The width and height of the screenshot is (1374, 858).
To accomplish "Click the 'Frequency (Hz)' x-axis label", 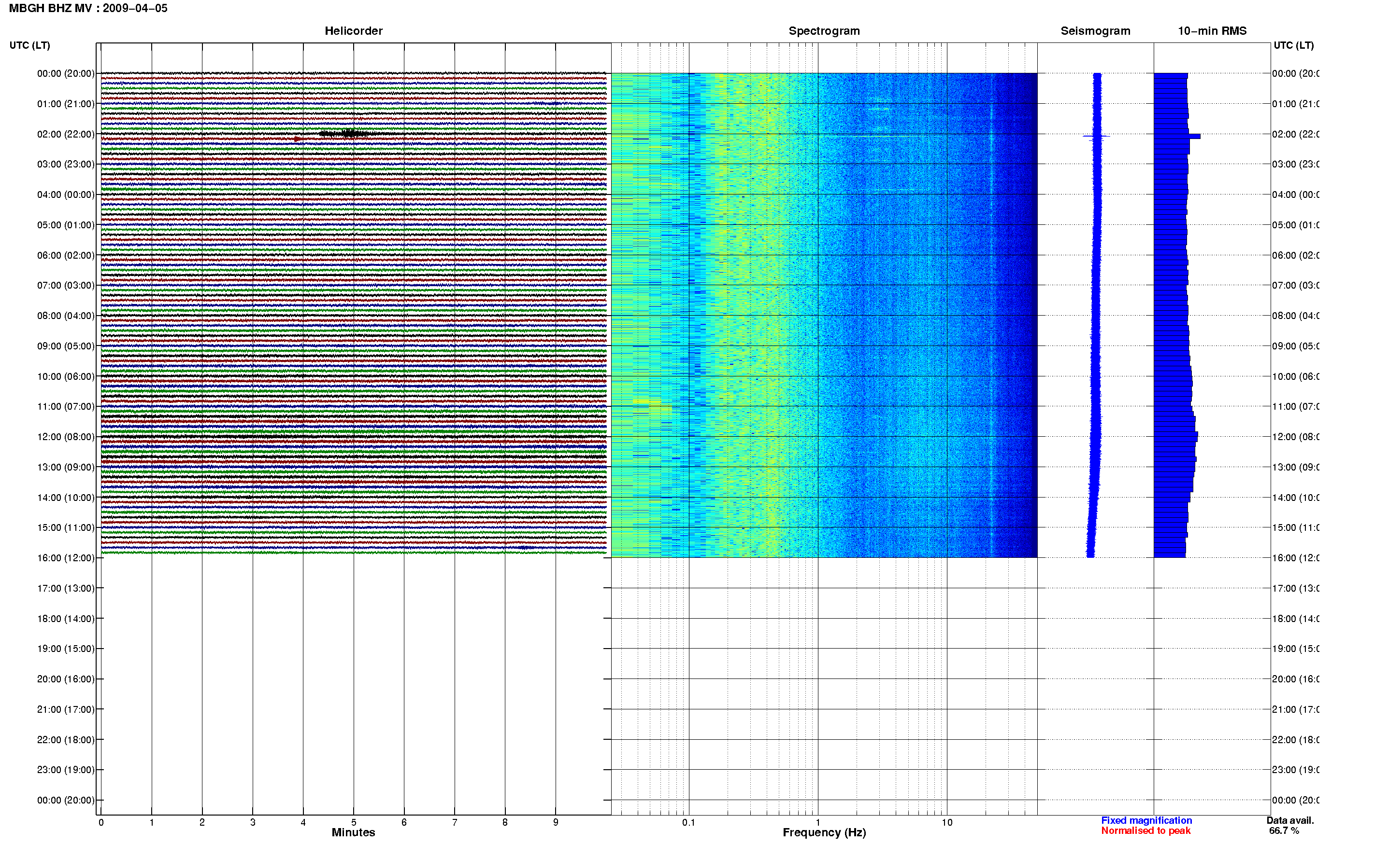I will pyautogui.click(x=824, y=832).
